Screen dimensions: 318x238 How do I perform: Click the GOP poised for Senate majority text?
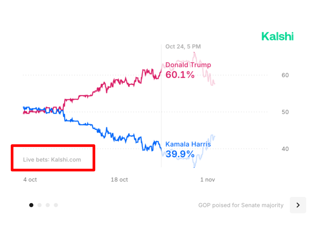tap(241, 205)
